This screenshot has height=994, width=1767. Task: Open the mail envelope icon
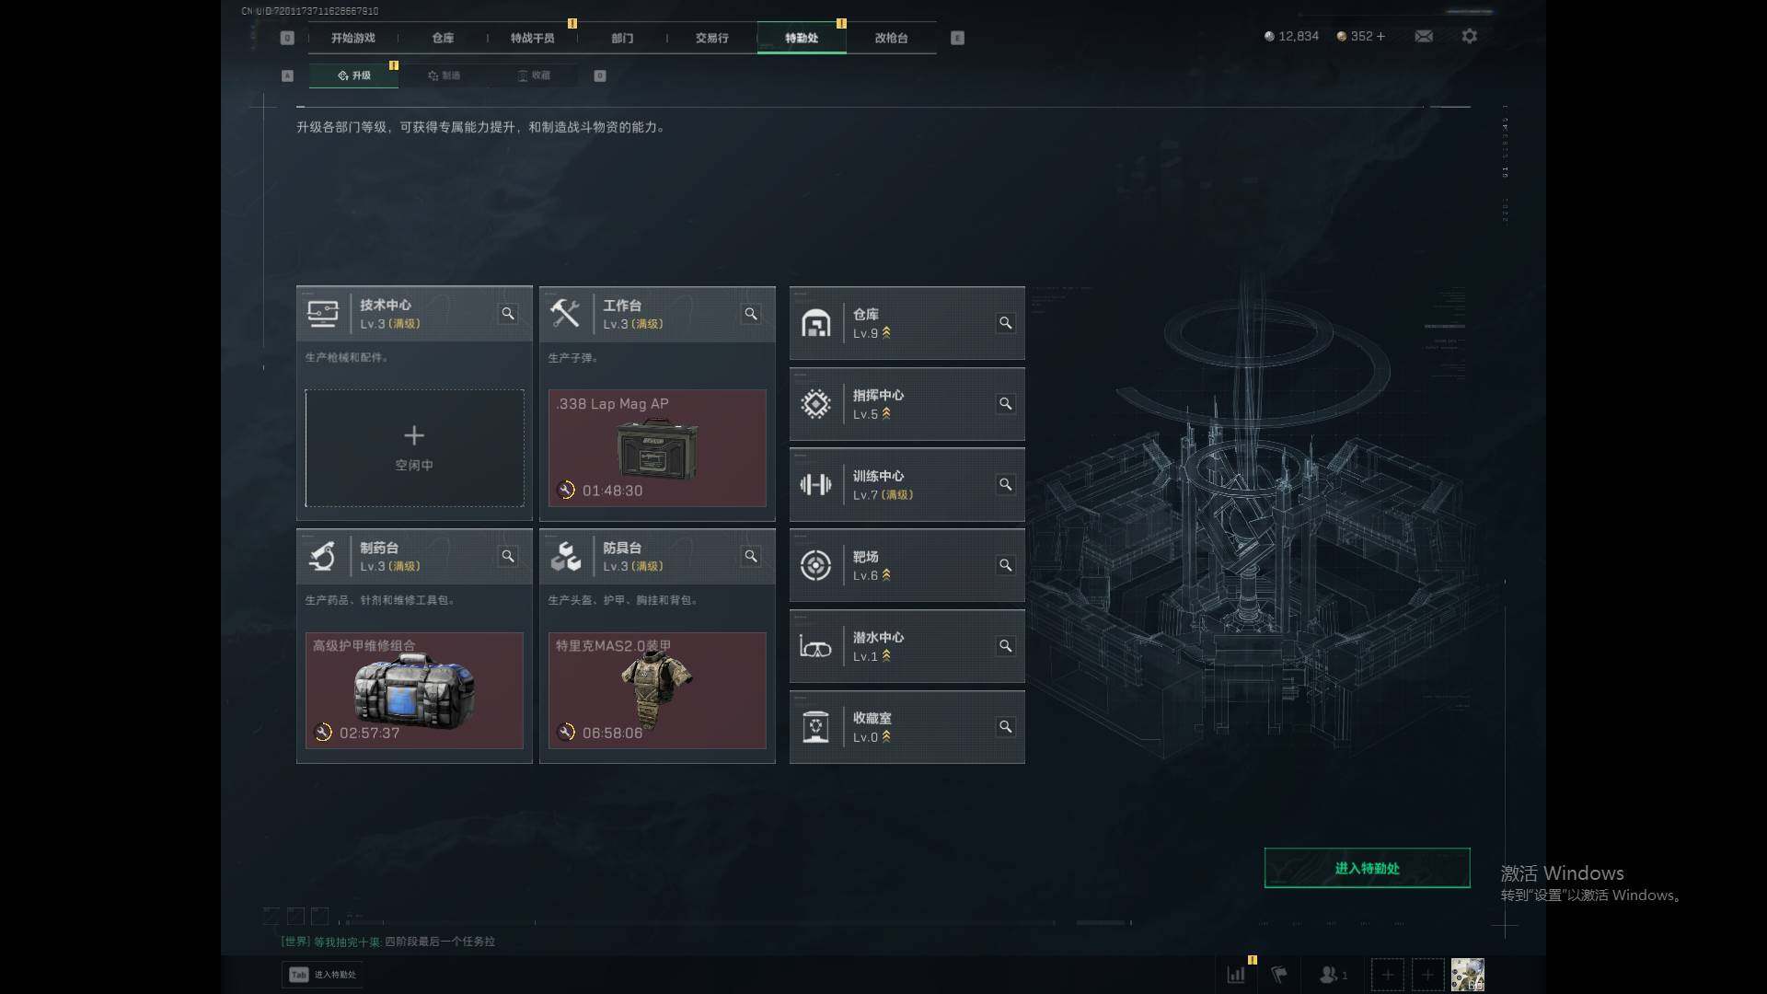[x=1423, y=36]
